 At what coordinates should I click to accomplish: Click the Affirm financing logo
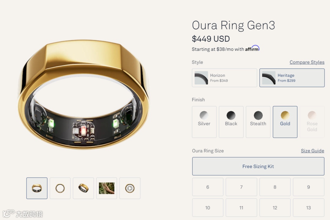tap(252, 48)
